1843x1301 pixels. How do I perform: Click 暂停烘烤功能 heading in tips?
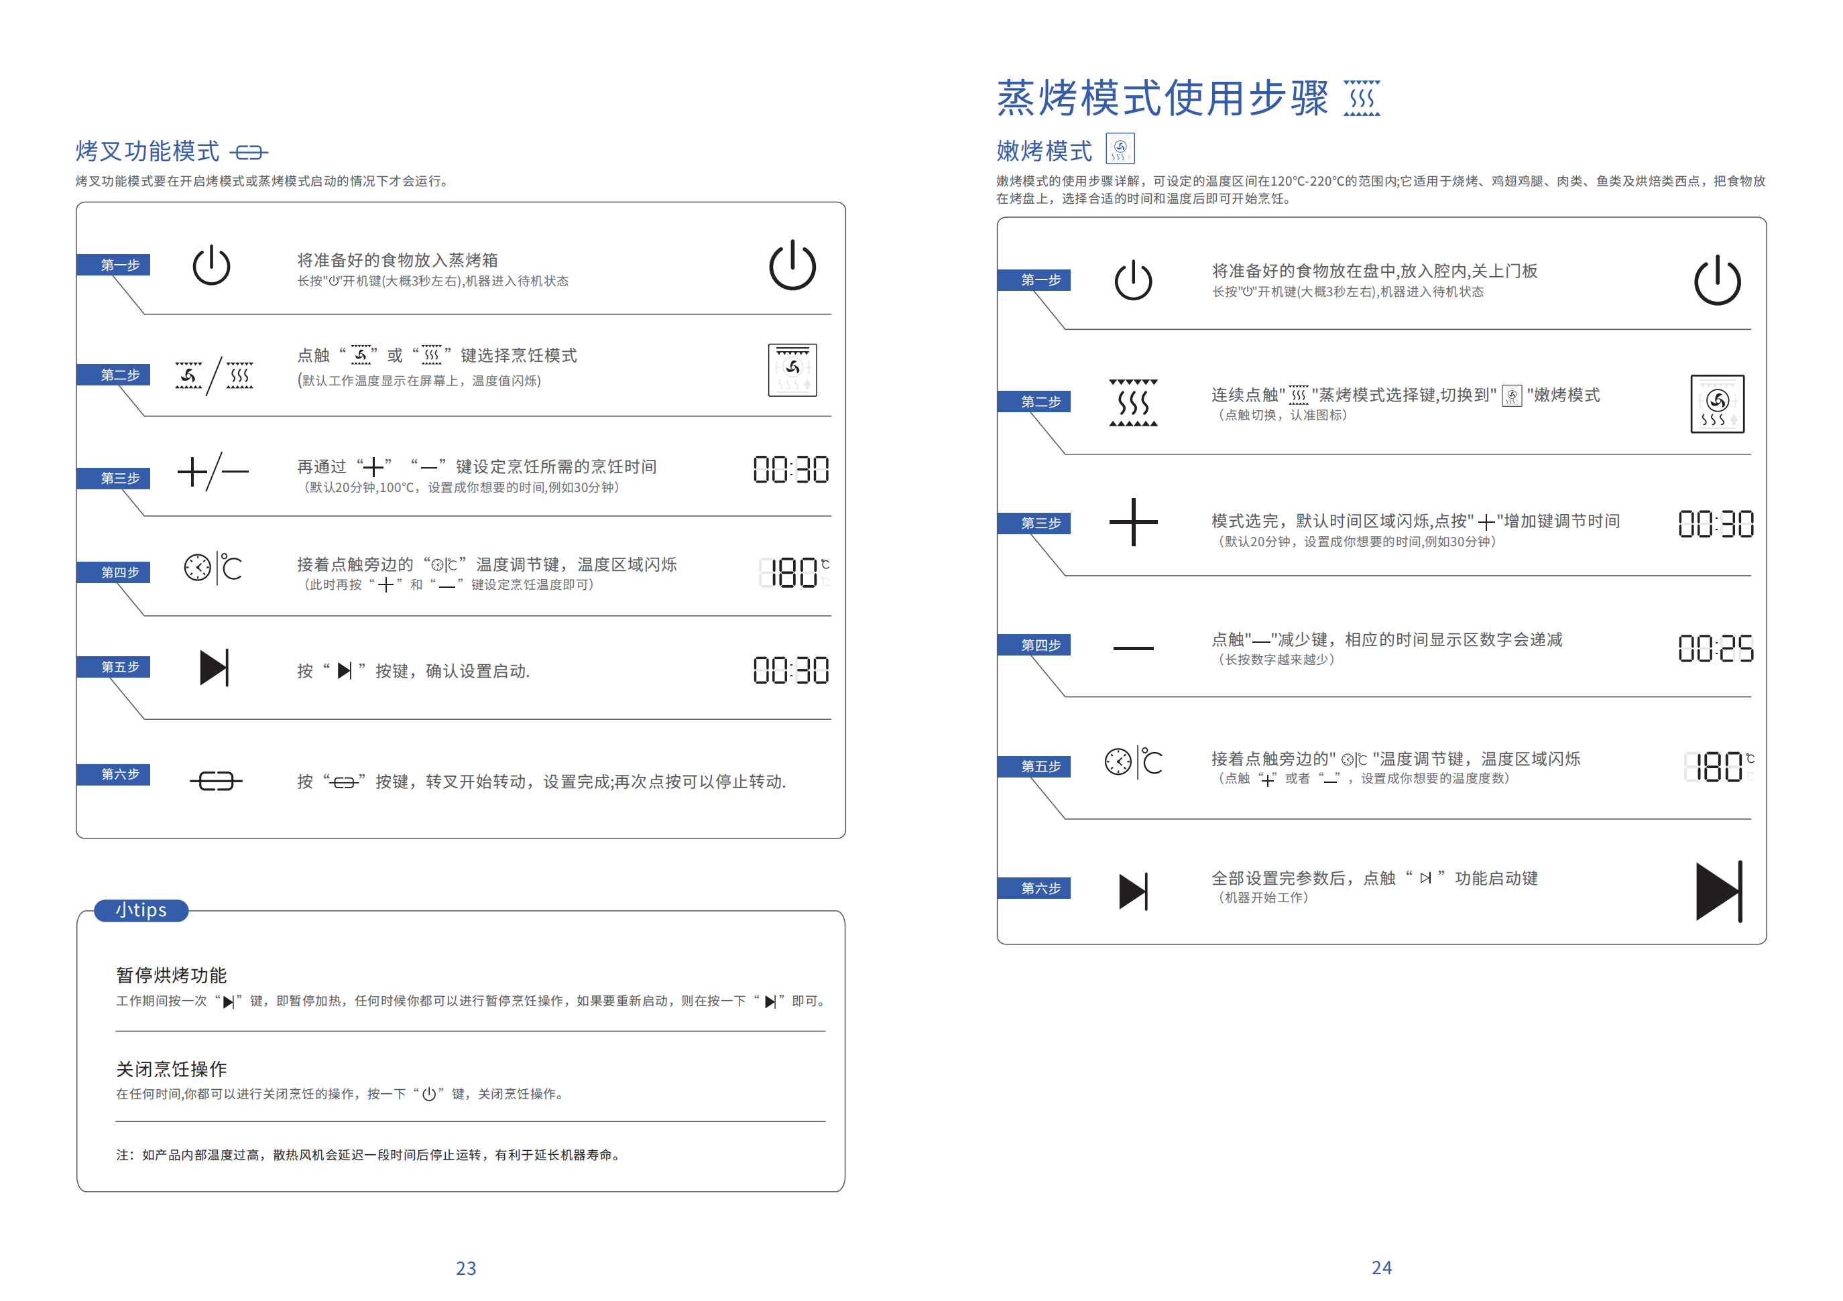point(171,975)
